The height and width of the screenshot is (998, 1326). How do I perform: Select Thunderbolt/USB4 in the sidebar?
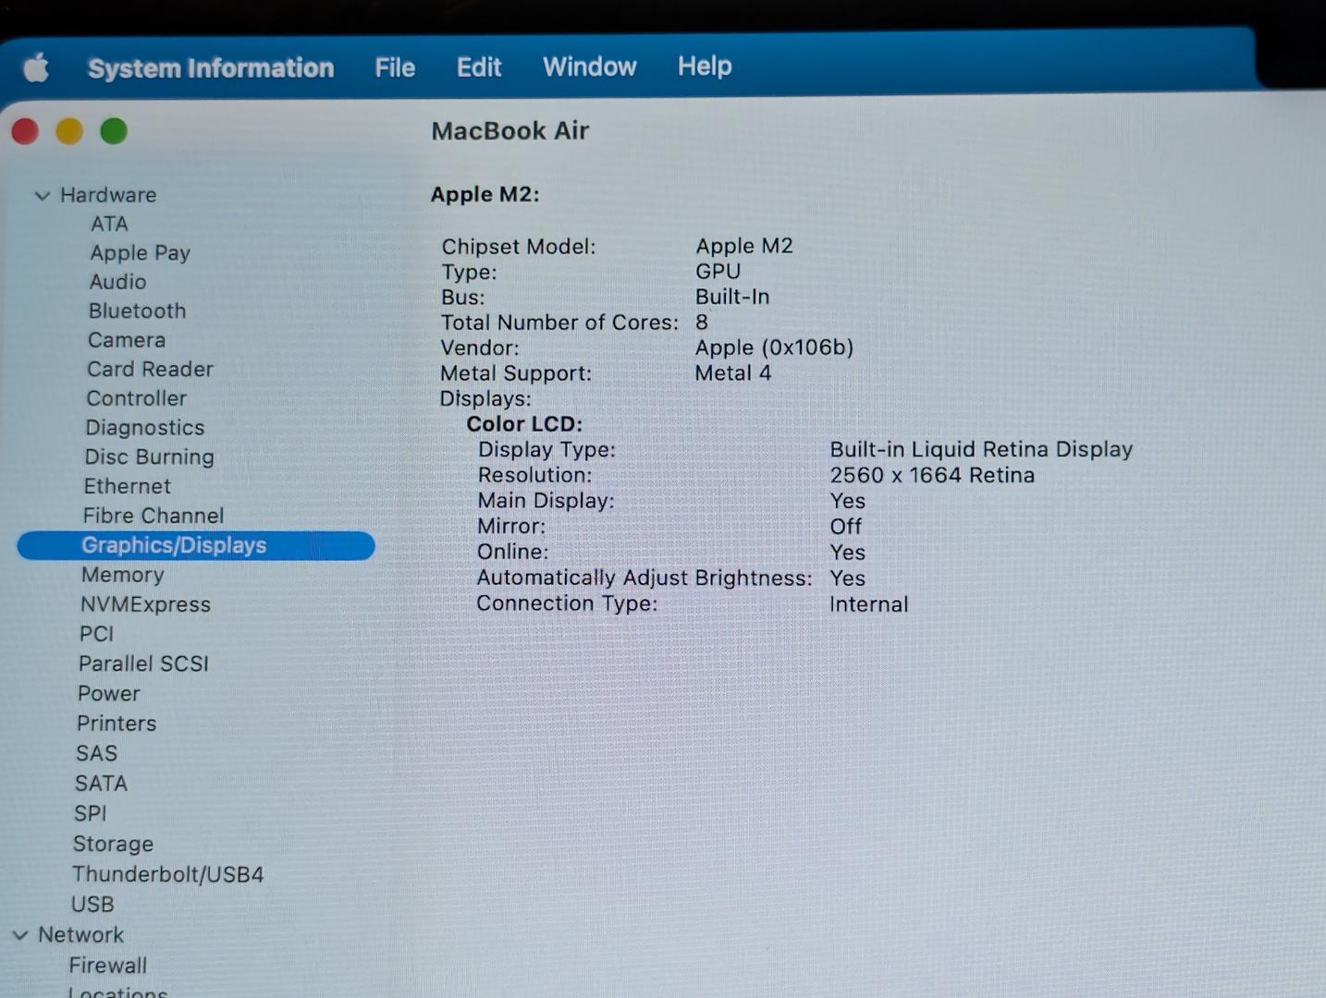pyautogui.click(x=168, y=874)
